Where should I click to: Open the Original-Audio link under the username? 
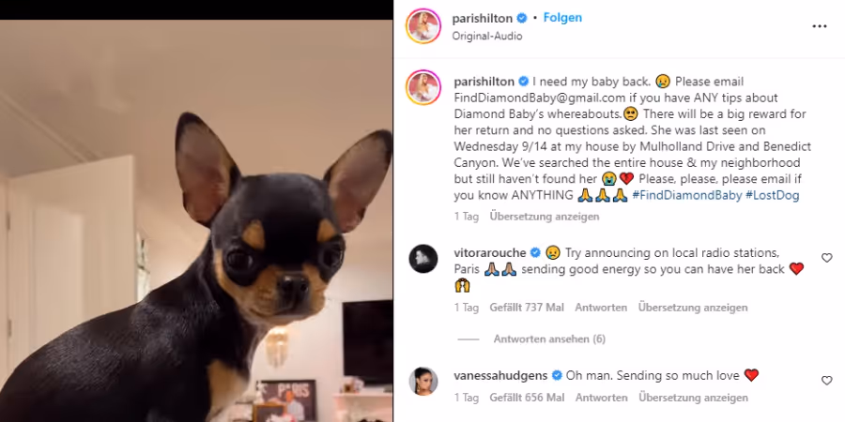click(x=487, y=36)
